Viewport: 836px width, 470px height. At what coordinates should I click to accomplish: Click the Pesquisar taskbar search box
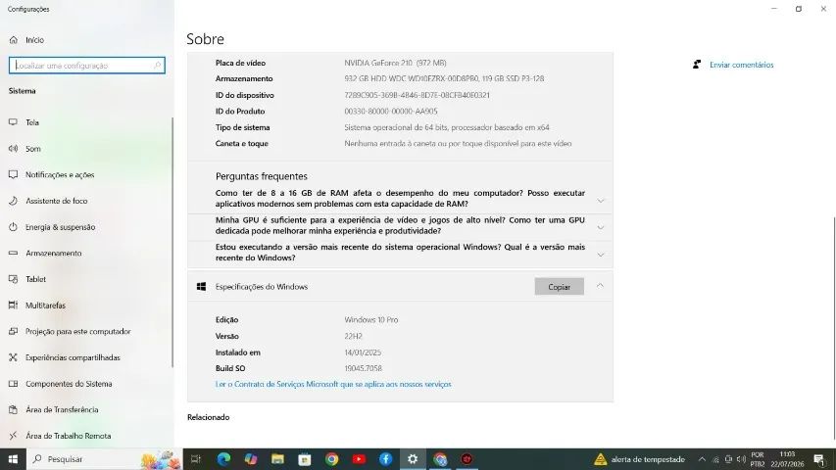pos(104,459)
